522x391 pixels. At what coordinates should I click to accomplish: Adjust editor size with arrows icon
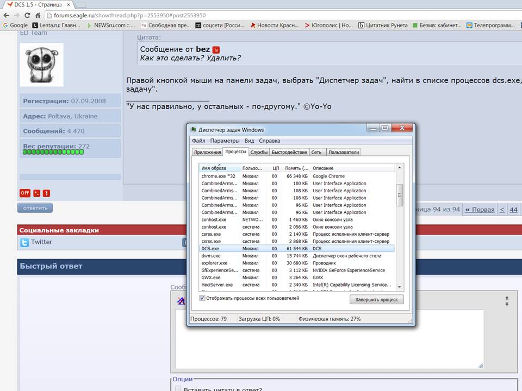(x=507, y=301)
